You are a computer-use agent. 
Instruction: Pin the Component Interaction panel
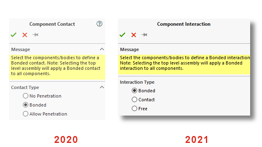click(145, 35)
